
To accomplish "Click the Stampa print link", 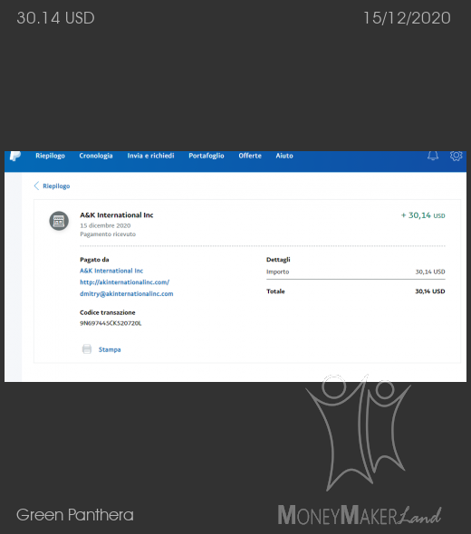I will click(110, 349).
